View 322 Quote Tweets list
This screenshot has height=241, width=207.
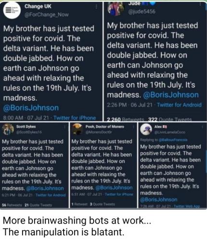point(170,120)
